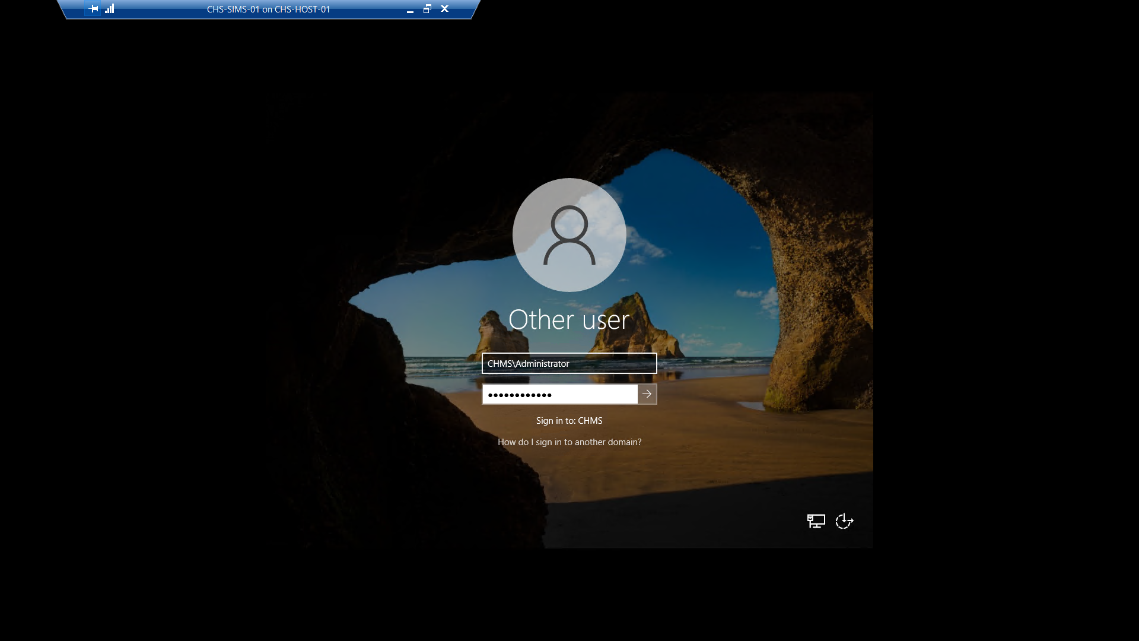
Task: Open the Ease of Access icon
Action: pos(844,521)
